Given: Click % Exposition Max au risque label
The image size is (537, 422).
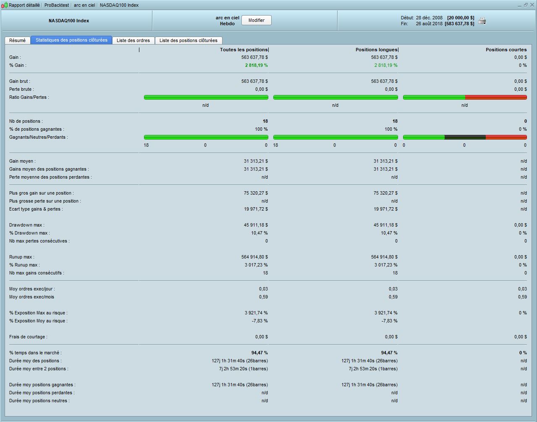Looking at the screenshot, I should tap(38, 313).
